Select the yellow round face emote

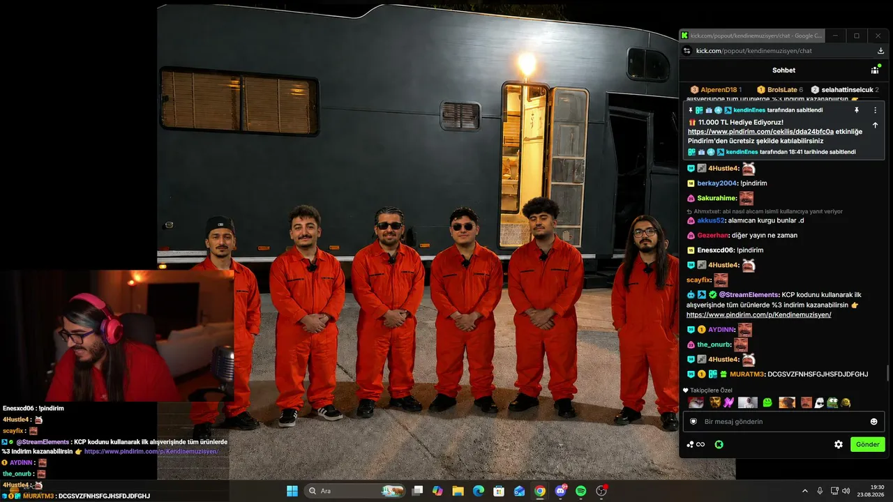tap(846, 402)
